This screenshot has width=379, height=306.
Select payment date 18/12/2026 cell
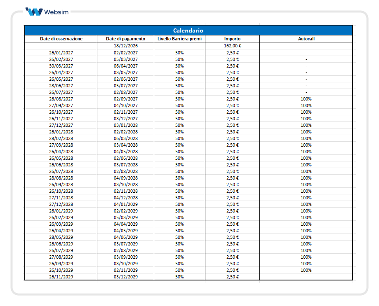coord(126,46)
